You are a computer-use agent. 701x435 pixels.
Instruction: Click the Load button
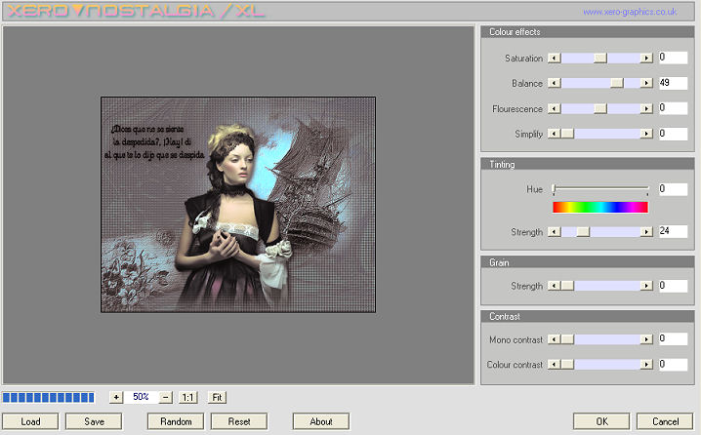(30, 421)
